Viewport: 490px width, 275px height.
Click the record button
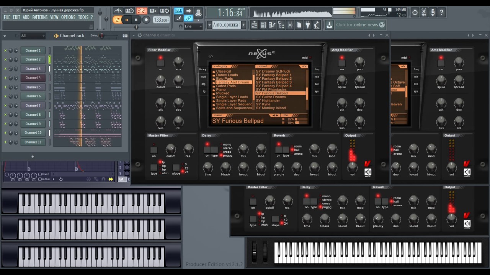[146, 20]
